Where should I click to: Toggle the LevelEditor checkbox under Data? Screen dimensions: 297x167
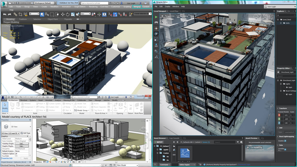click(x=285, y=149)
